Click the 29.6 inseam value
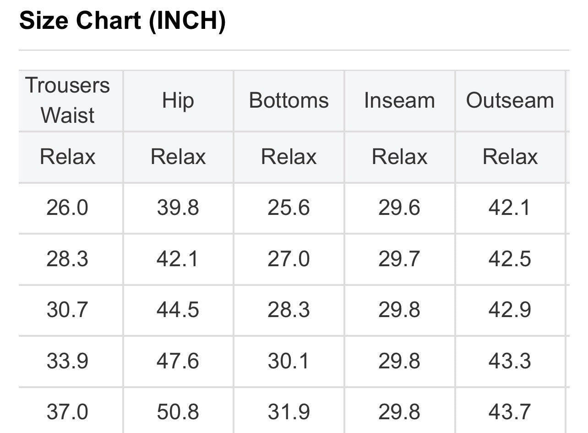 pos(399,208)
